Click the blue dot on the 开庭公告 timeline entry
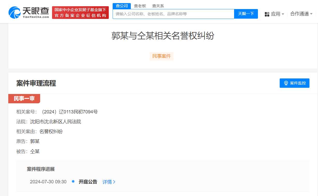318x196 pixels. (73, 182)
